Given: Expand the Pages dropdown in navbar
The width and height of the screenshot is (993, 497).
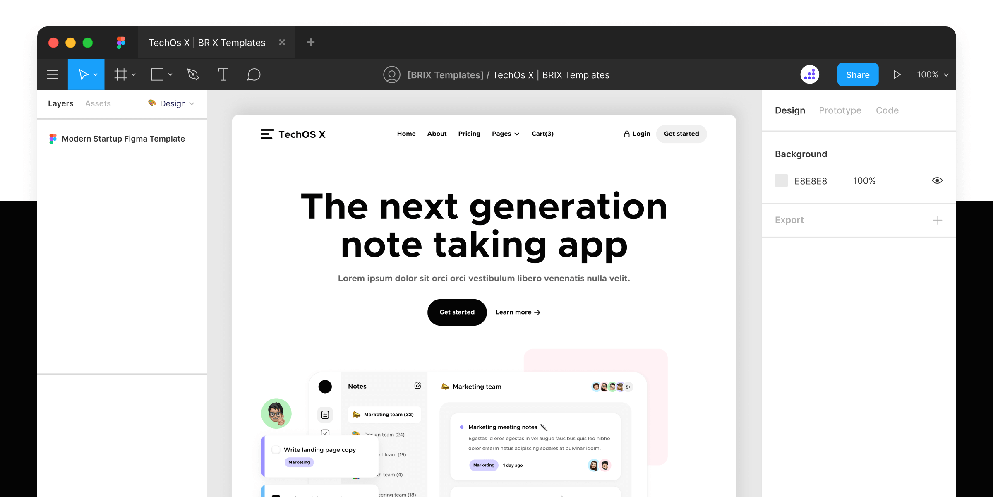Looking at the screenshot, I should [x=506, y=133].
